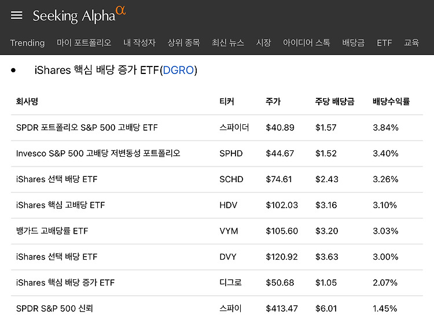Open the 상위 종목 nav item
The width and height of the screenshot is (434, 329).
click(x=183, y=43)
